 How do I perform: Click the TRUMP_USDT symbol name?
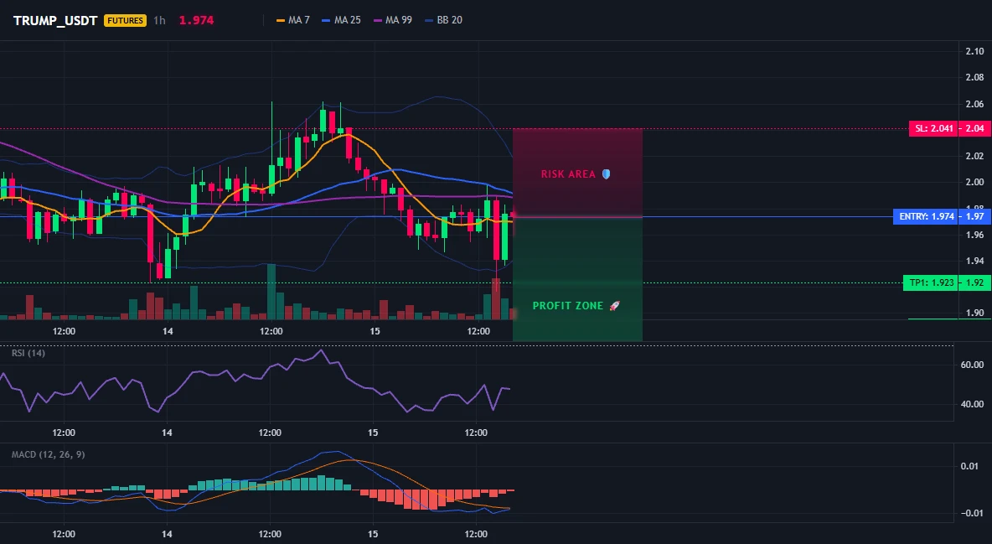(55, 20)
